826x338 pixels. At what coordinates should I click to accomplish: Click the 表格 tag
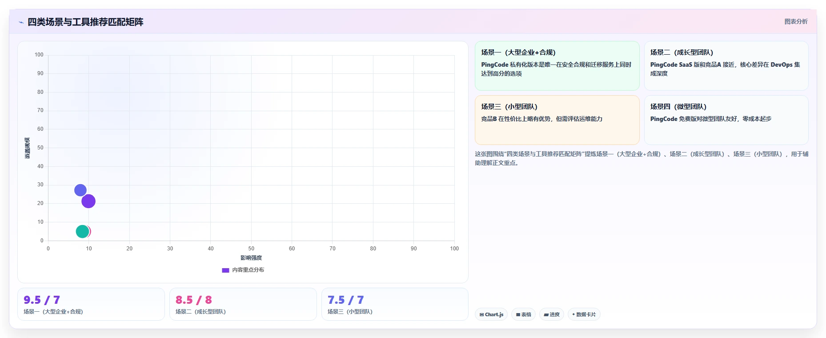pyautogui.click(x=523, y=314)
